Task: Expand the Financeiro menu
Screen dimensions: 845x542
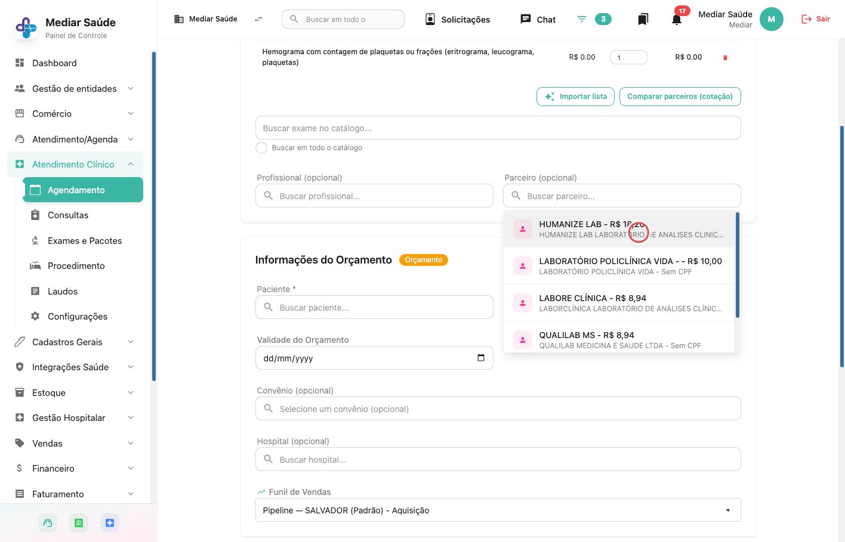Action: tap(75, 469)
